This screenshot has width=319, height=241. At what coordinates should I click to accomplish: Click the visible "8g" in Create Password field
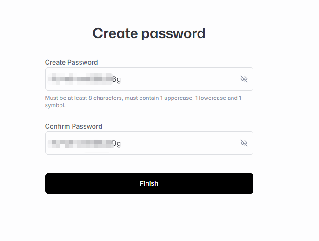(x=117, y=79)
